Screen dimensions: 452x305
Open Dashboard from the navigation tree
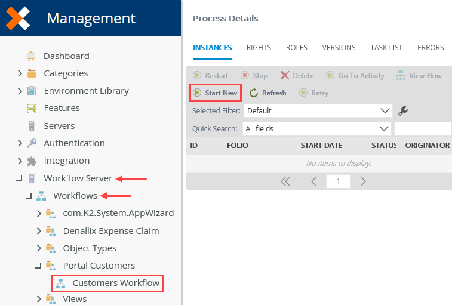[x=66, y=56]
